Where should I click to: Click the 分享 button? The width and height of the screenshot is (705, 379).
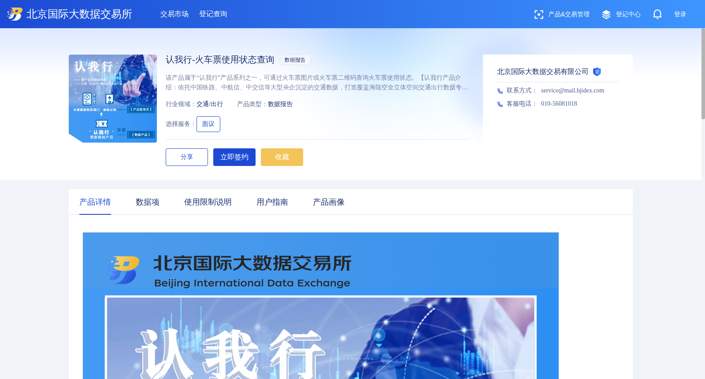(187, 157)
